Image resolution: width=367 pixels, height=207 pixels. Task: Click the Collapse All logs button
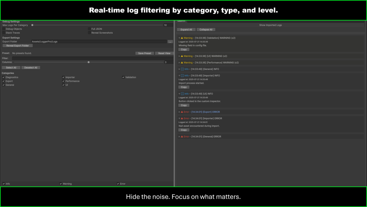[206, 30]
